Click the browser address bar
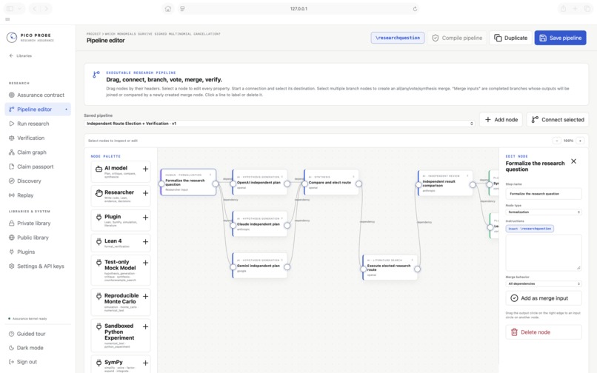 tap(298, 9)
